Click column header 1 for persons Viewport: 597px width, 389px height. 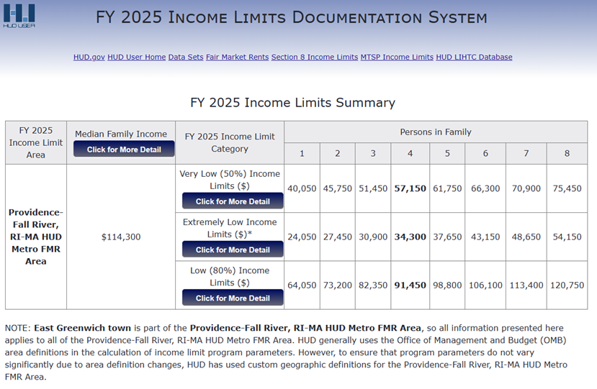[302, 153]
